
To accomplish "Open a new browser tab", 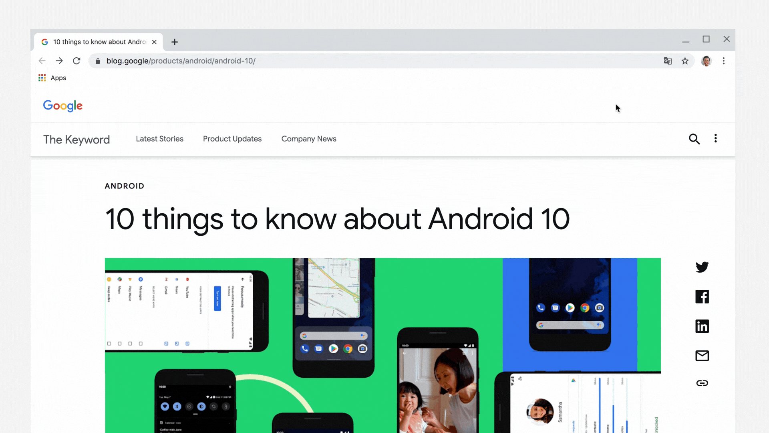I will click(x=175, y=42).
